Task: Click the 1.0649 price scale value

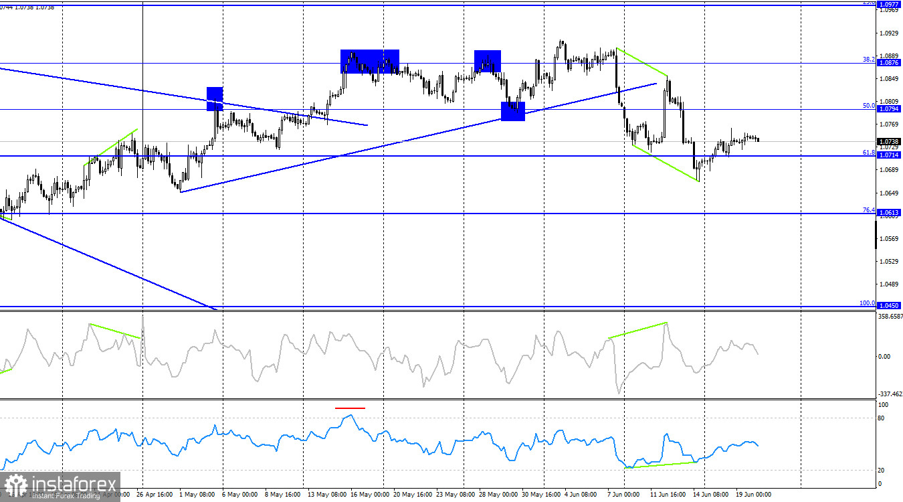Action: click(890, 193)
